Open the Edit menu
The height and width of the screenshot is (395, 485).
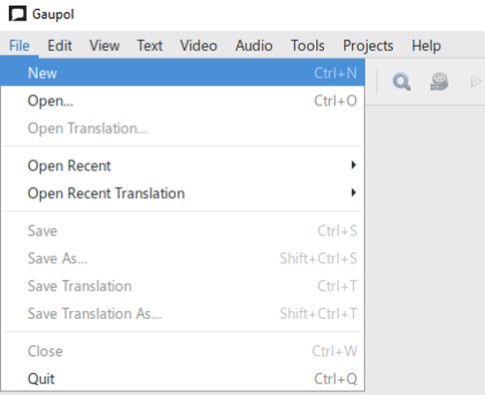coord(59,46)
